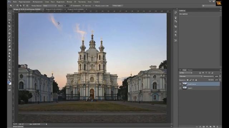Hide the bottom layer via eye icon
This screenshot has width=229, height=128.
point(180,88)
